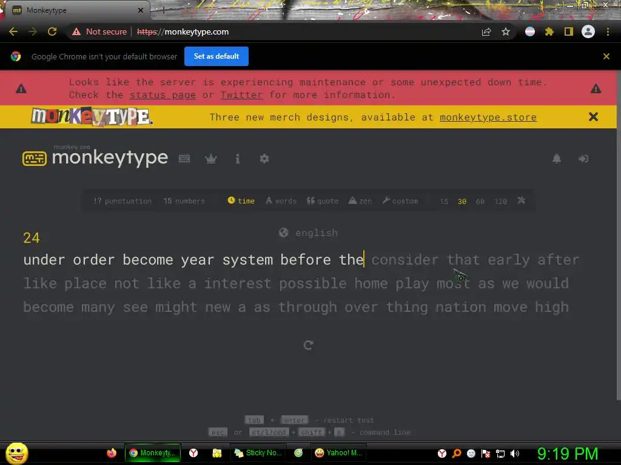The height and width of the screenshot is (465, 621).
Task: Click the word 'consider' in test
Action: tap(404, 260)
